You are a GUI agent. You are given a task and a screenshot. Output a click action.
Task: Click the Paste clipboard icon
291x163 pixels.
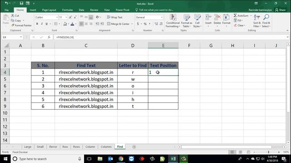click(x=6, y=18)
